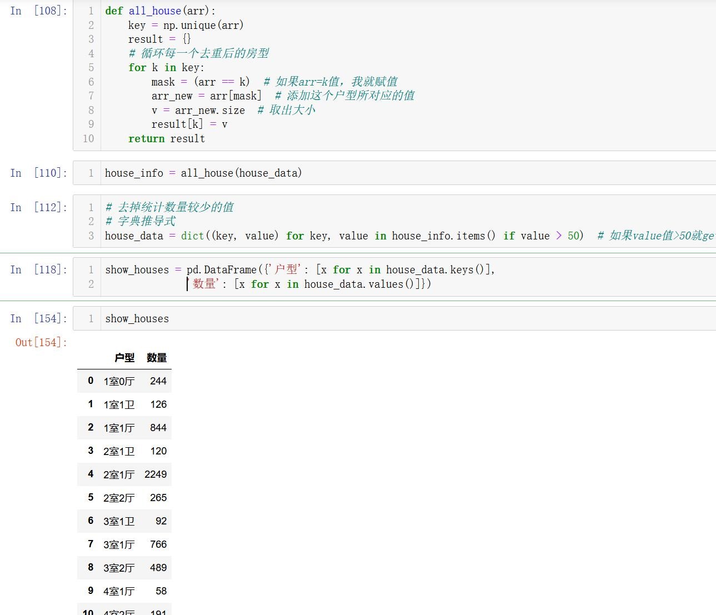Click the 'result[k] = v' code line
Screen dimensions: 716x615
click(189, 124)
